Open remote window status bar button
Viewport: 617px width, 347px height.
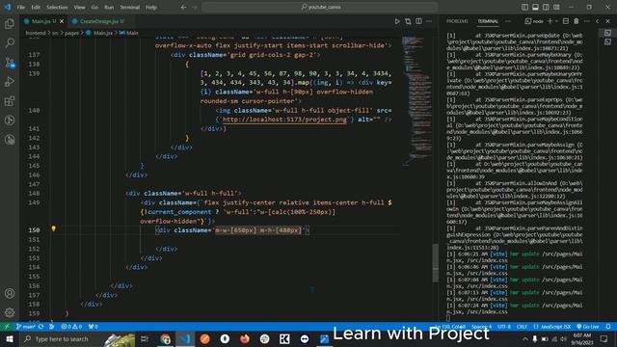coord(7,327)
